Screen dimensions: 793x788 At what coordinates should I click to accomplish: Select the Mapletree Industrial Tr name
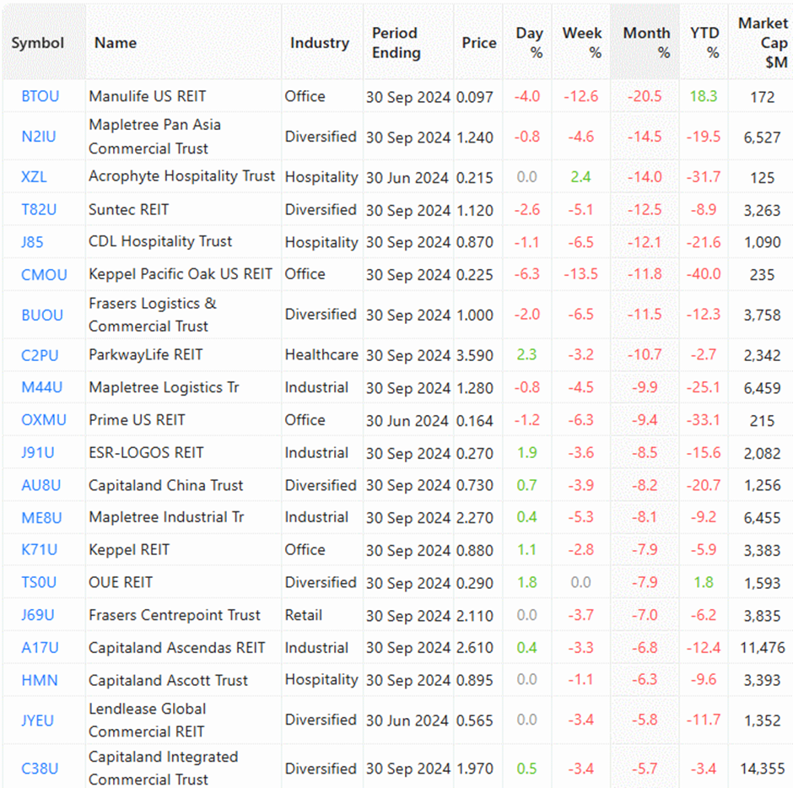click(x=166, y=517)
